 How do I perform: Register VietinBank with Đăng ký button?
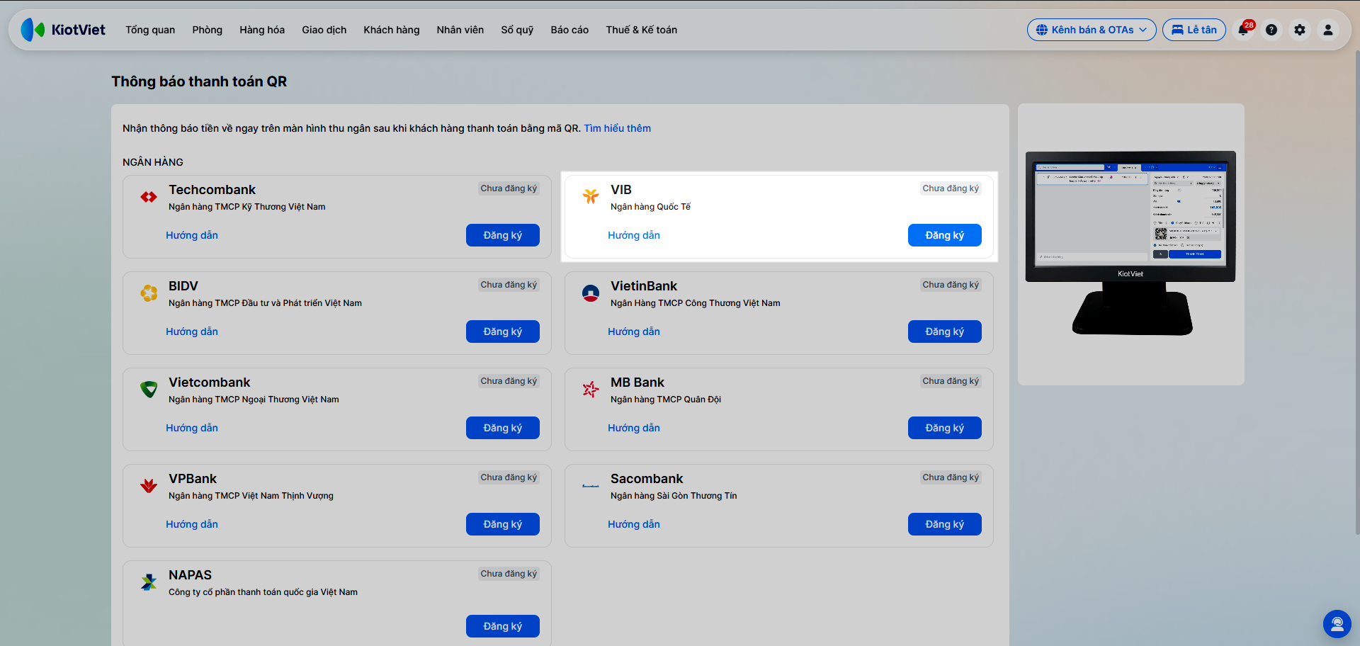[945, 331]
